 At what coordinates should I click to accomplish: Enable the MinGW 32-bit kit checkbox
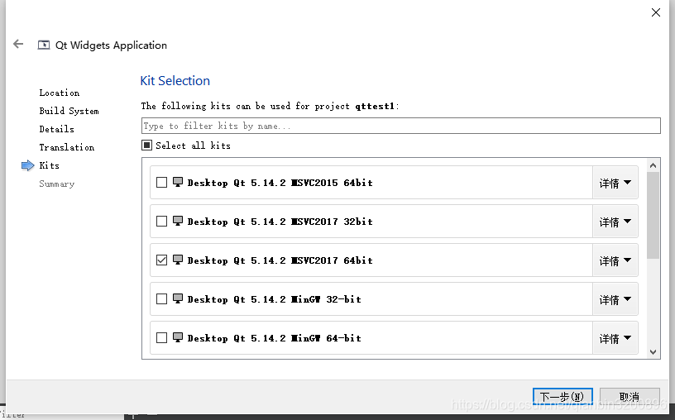pos(161,298)
